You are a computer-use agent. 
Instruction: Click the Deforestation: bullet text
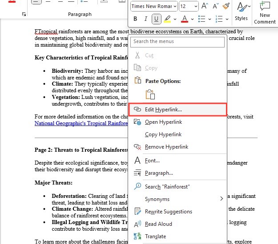(x=69, y=196)
